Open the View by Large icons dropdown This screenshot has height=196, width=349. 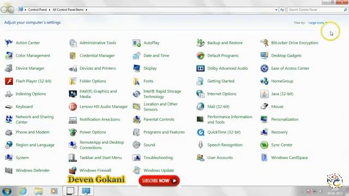[x=317, y=23]
